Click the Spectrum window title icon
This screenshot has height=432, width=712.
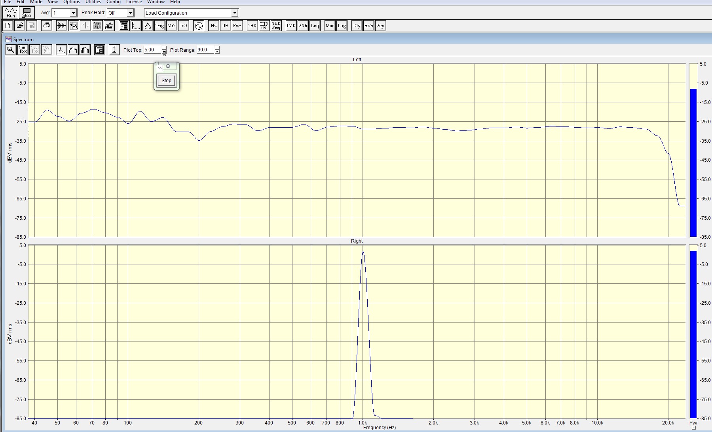tap(8, 39)
